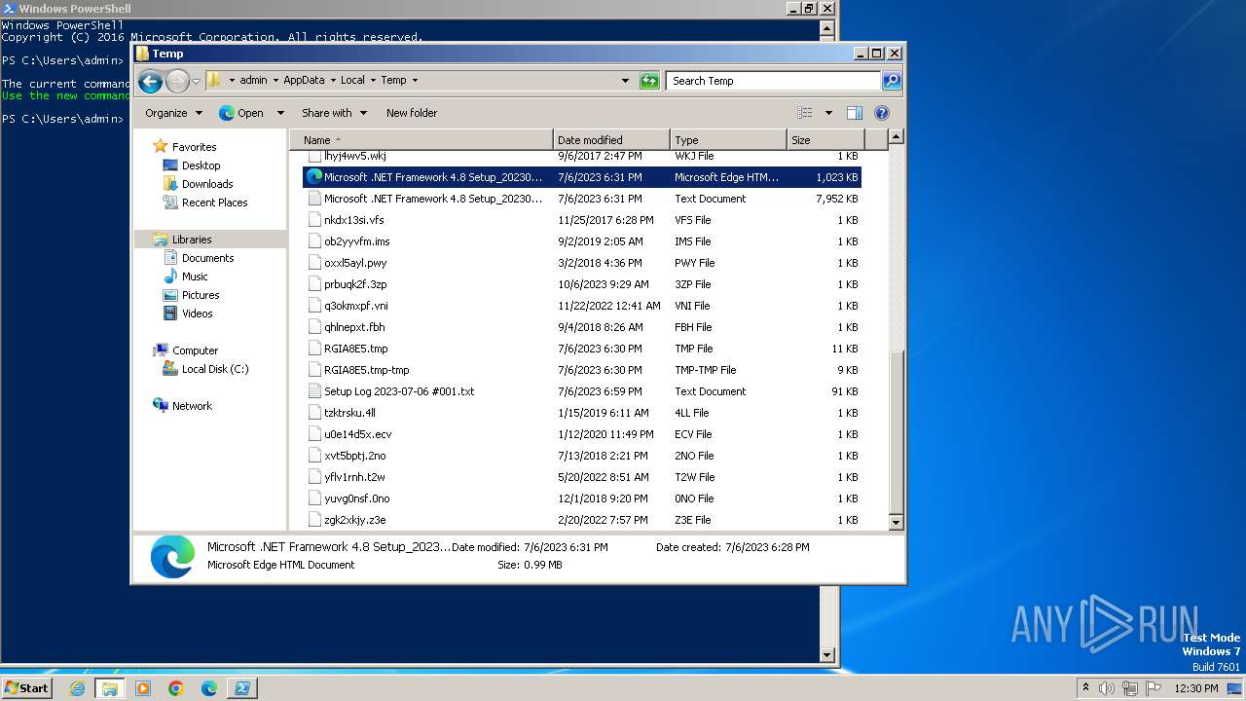Image resolution: width=1246 pixels, height=701 pixels.
Task: Select the Setup Log 2023-07-06 #001.txt file
Action: (x=399, y=391)
